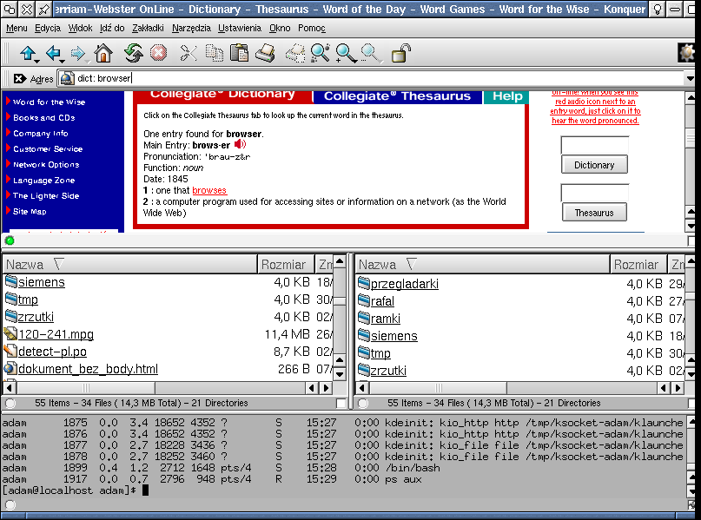
Task: Toggle link checkbox in the web view status bar
Action: (691, 240)
